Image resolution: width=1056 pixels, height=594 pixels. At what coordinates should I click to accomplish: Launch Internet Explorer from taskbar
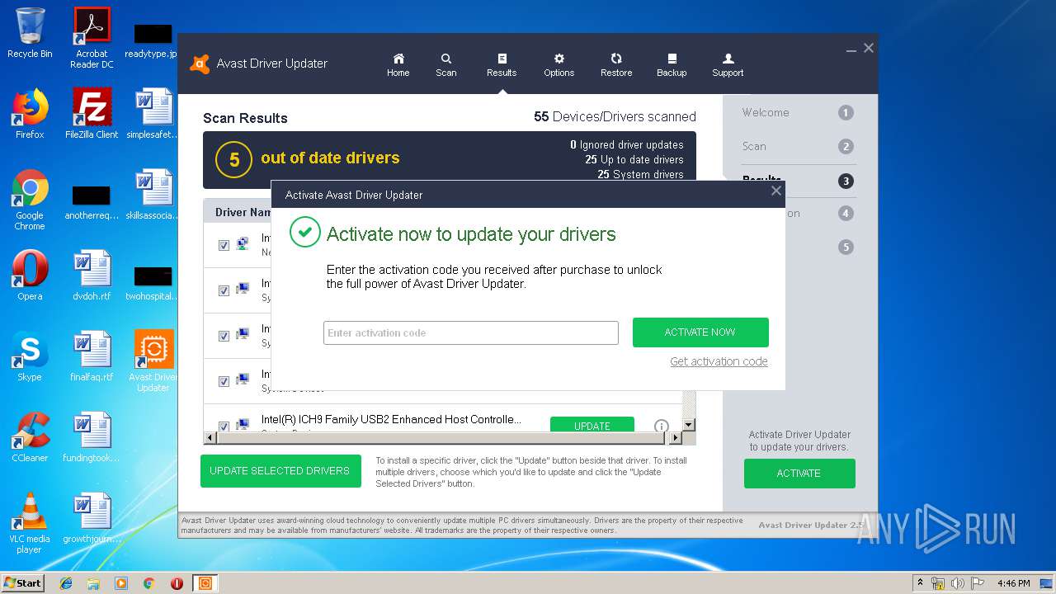click(66, 583)
